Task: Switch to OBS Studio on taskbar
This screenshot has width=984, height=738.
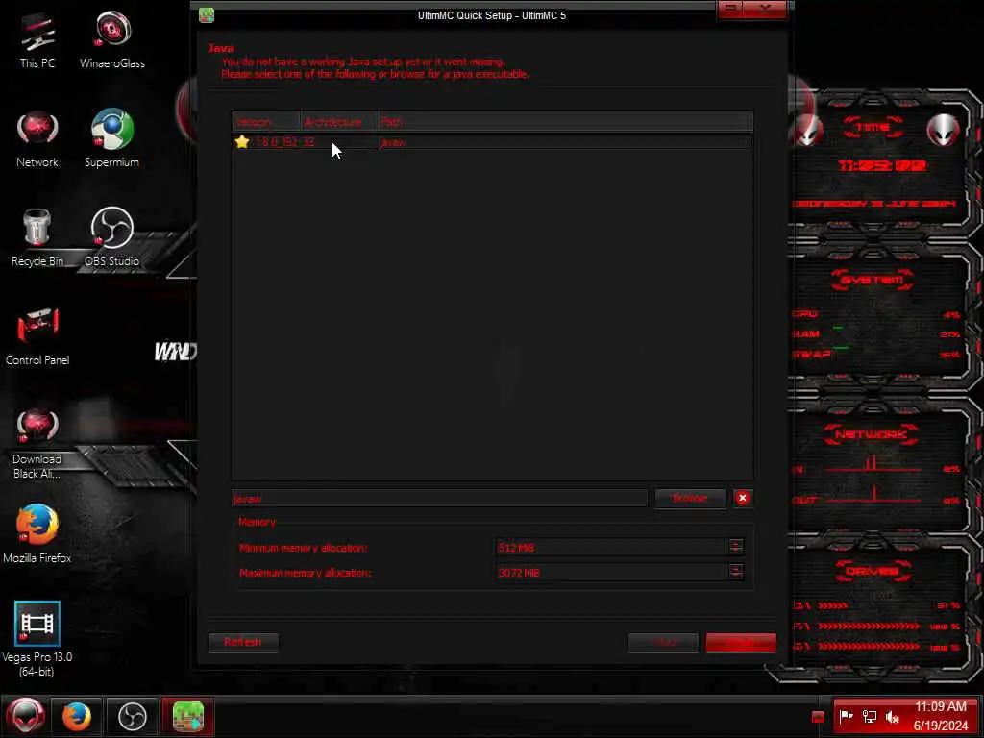Action: (x=133, y=716)
